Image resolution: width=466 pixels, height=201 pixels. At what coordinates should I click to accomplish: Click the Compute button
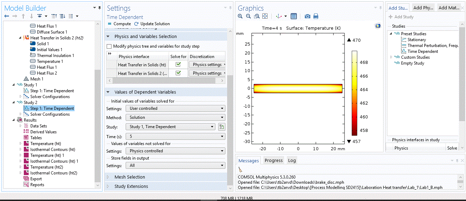(119, 24)
